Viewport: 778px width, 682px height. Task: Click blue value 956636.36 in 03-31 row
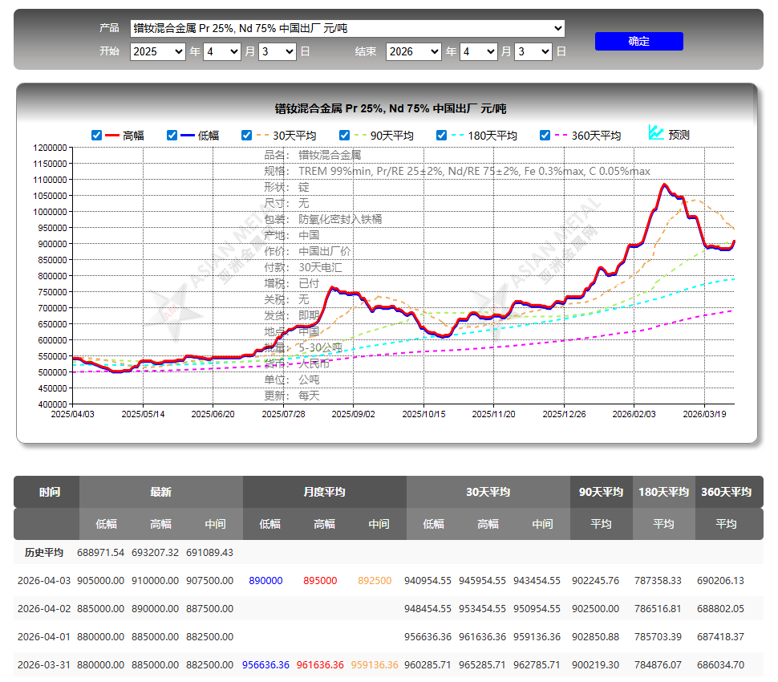point(265,664)
